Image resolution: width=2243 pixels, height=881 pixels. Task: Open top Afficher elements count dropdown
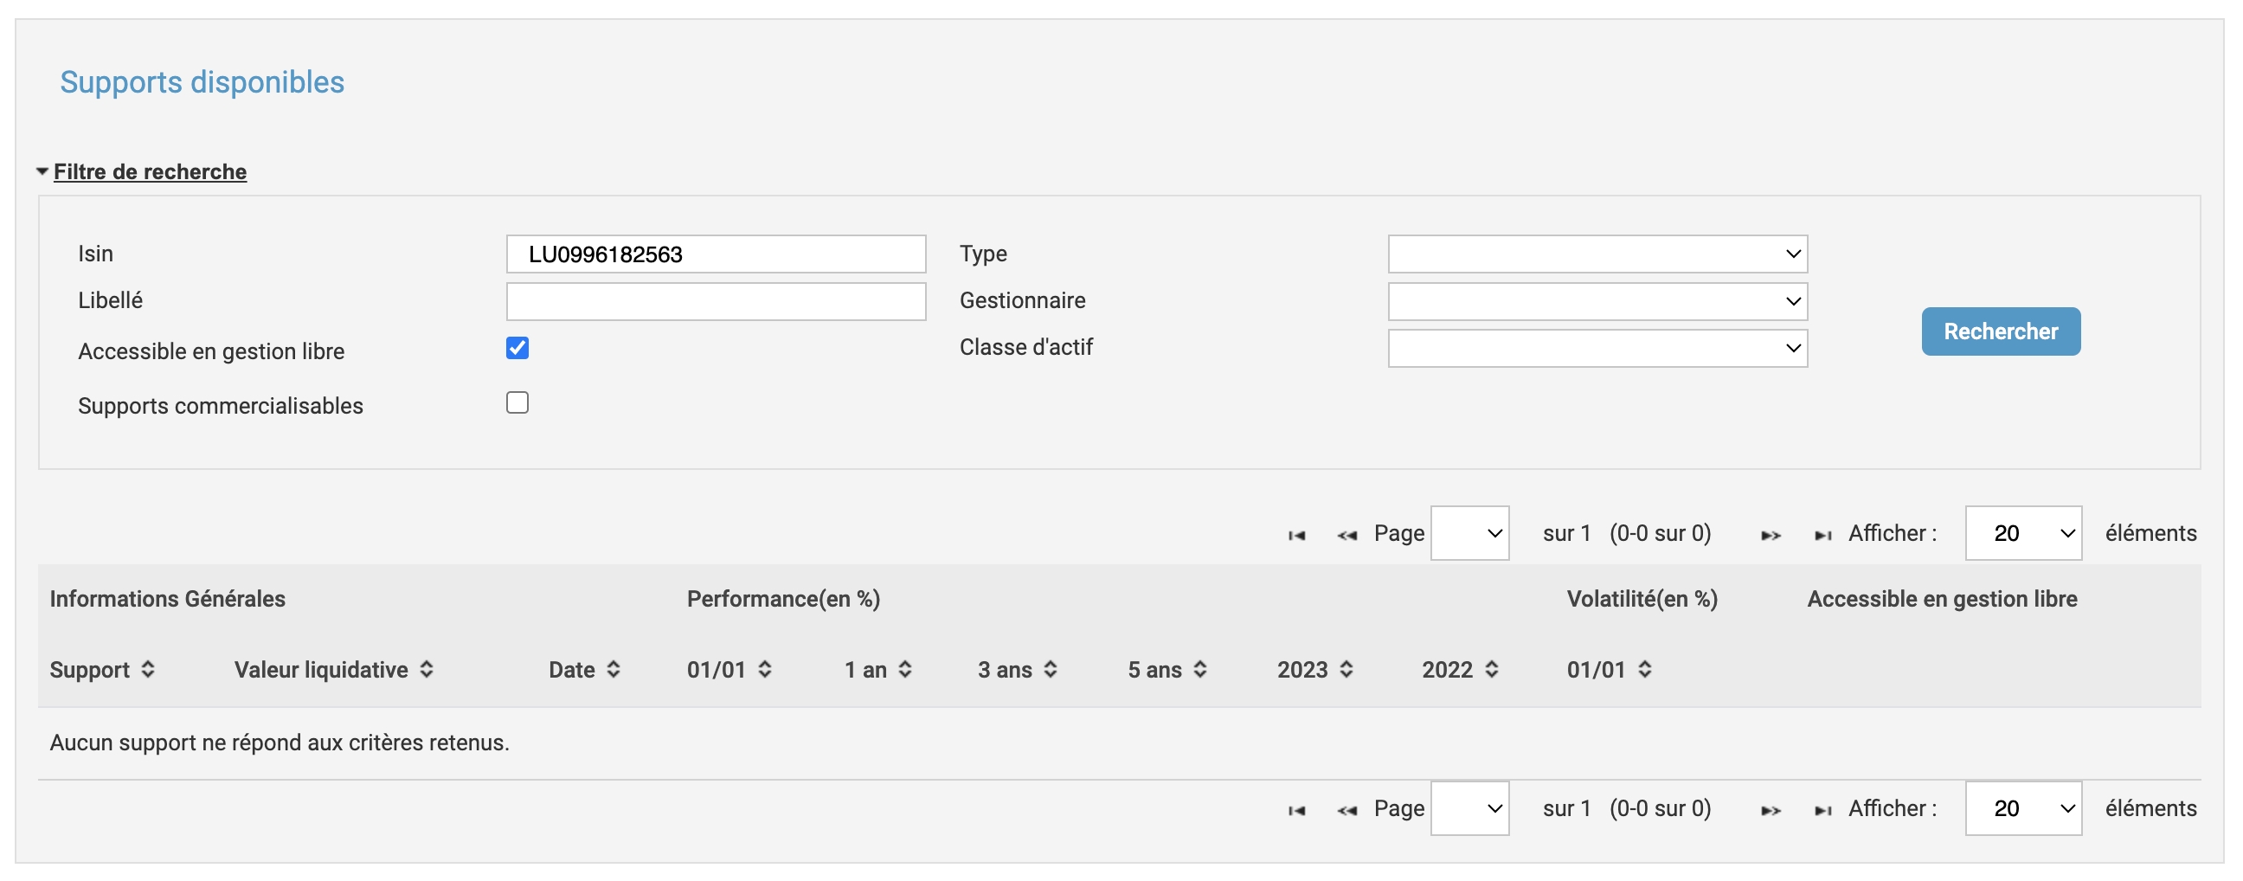pyautogui.click(x=2022, y=533)
